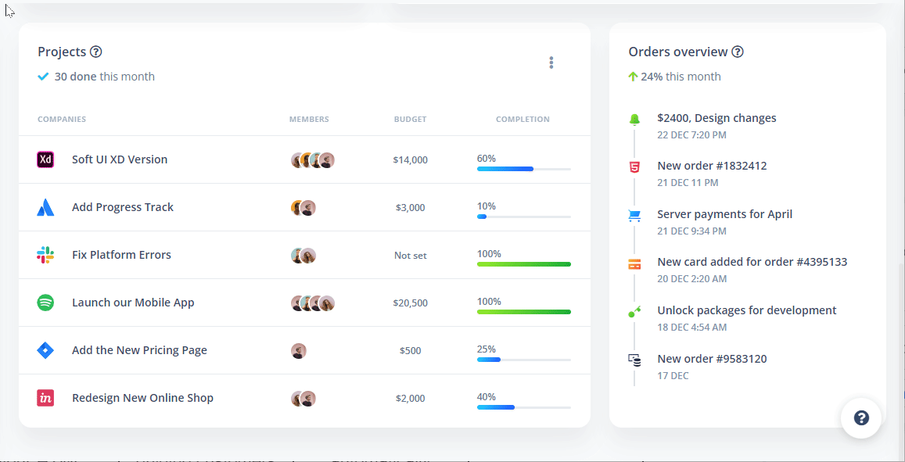
Task: Click member avatars for Launch our Mobile App
Action: [313, 303]
